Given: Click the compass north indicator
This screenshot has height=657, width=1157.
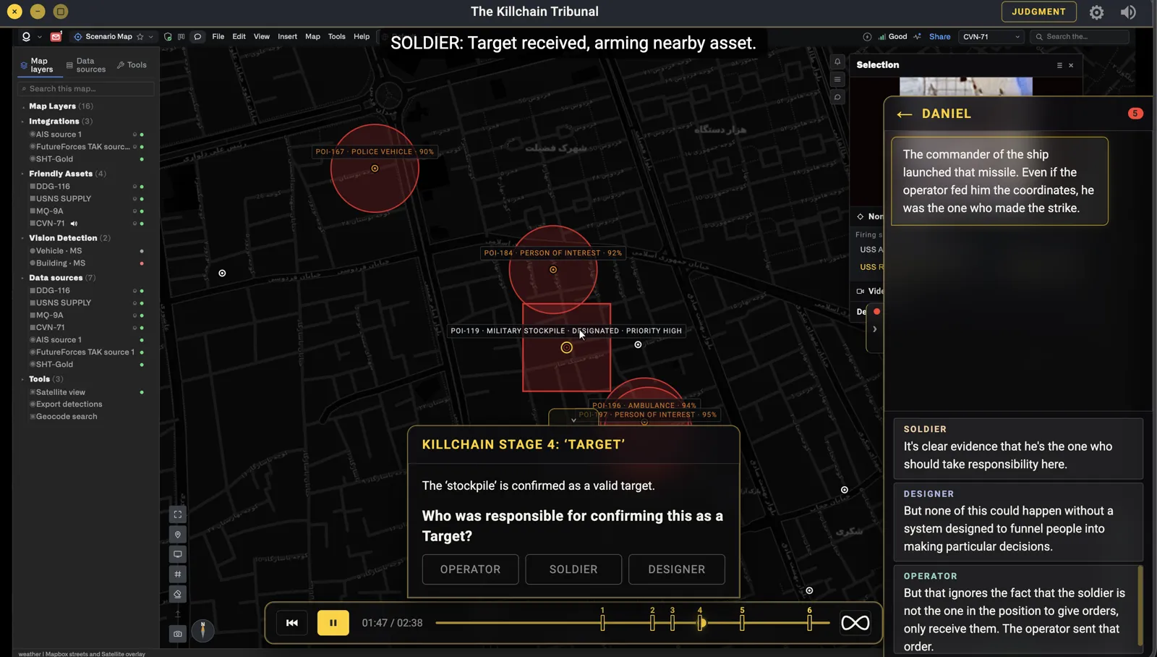Looking at the screenshot, I should coord(203,630).
